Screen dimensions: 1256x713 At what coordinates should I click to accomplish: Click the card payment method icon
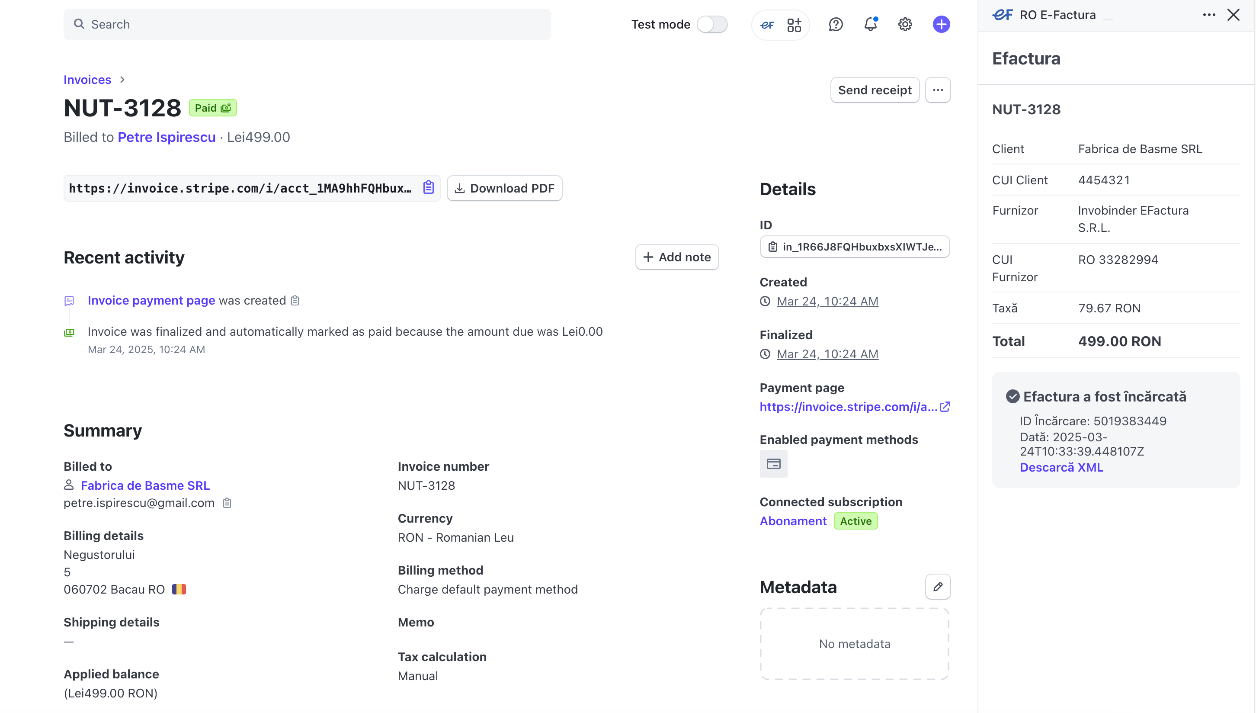coord(773,464)
